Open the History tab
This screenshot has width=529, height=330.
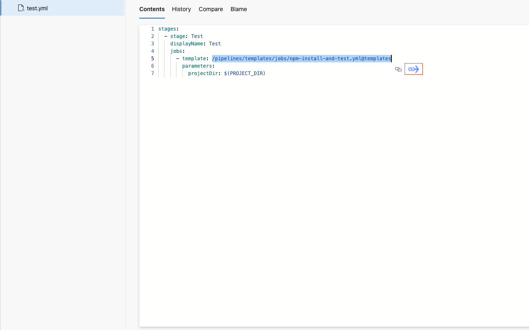pyautogui.click(x=181, y=9)
